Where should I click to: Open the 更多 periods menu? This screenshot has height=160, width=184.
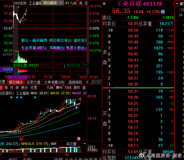click(24, 88)
